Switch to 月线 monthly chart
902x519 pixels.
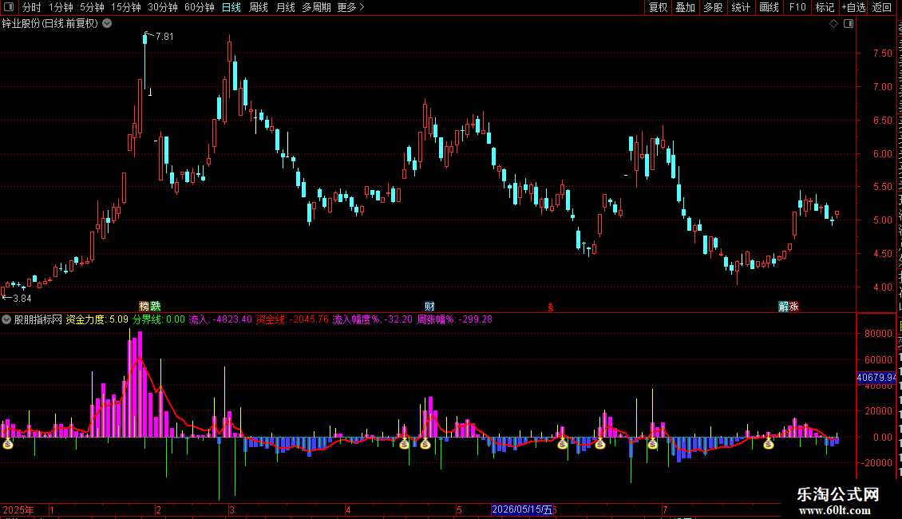tap(285, 7)
